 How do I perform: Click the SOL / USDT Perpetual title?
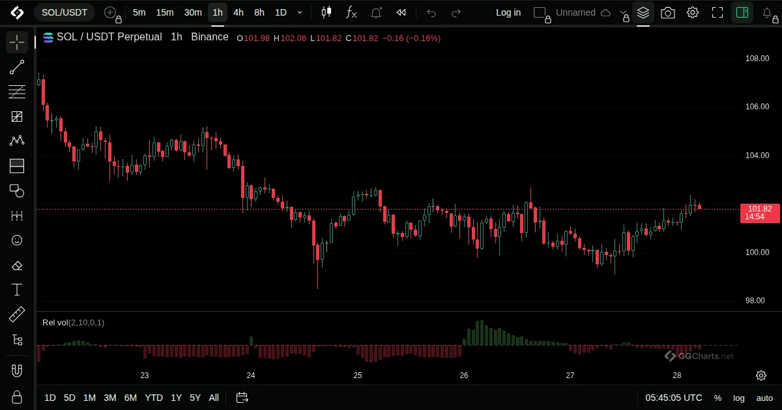[x=109, y=37]
